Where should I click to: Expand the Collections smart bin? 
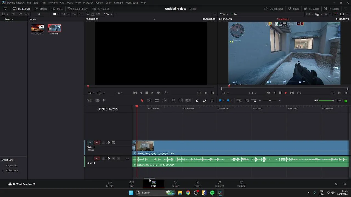[x=3, y=170]
